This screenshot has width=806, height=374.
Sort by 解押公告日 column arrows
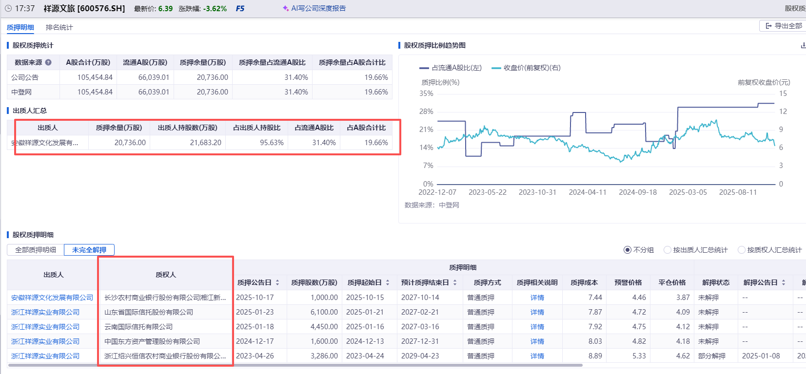pos(784,282)
